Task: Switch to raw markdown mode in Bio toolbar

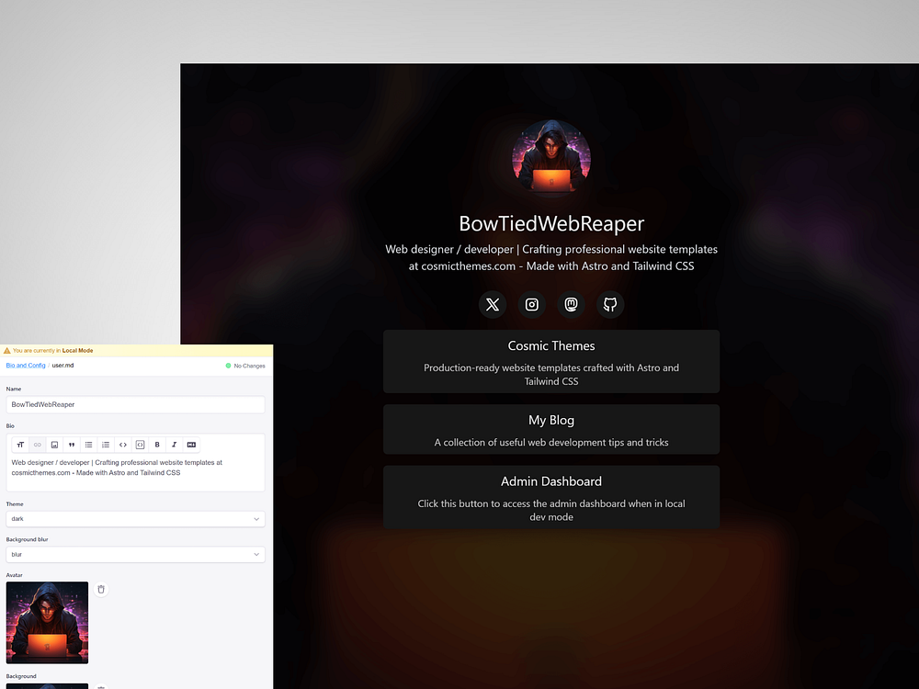Action: coord(191,445)
